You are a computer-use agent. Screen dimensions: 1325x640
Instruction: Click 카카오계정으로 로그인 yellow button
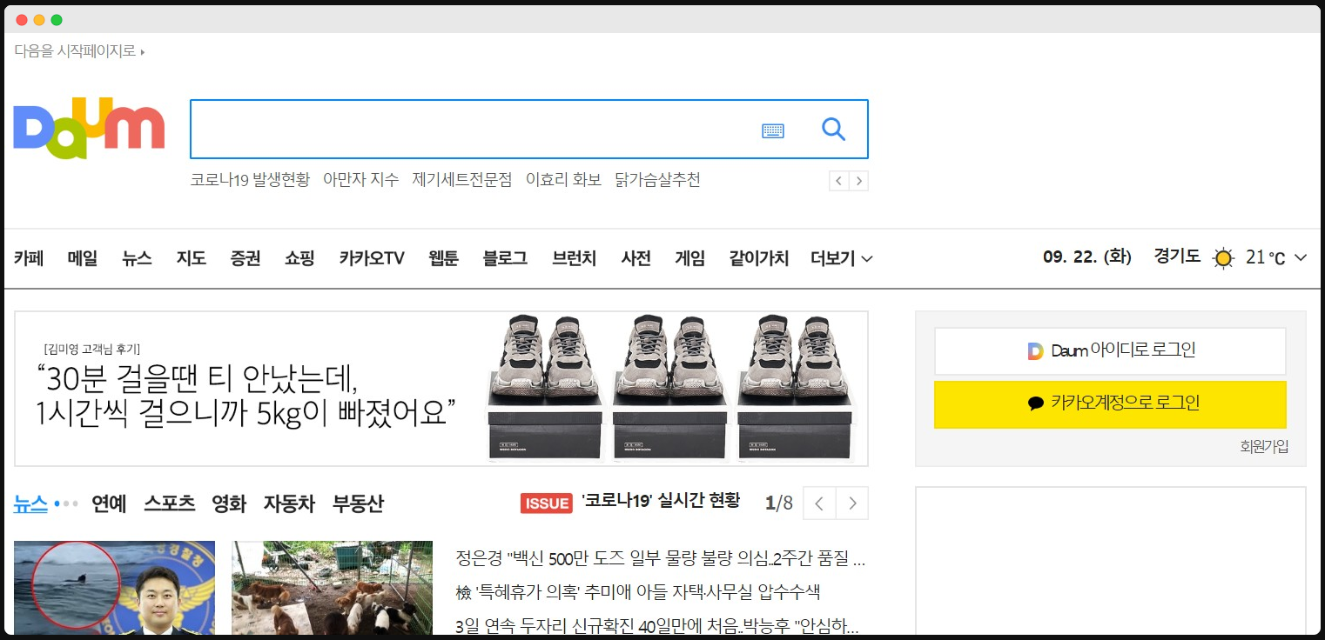coord(1110,403)
